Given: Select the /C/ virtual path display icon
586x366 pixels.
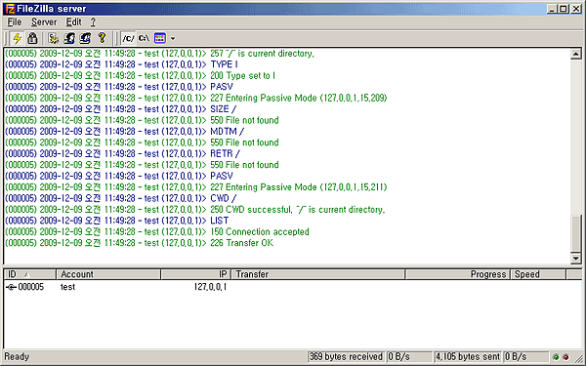Looking at the screenshot, I should [128, 38].
